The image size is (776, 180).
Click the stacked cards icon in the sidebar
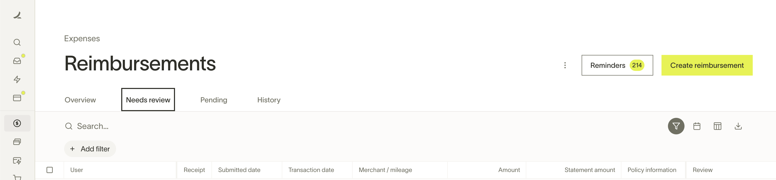[17, 142]
